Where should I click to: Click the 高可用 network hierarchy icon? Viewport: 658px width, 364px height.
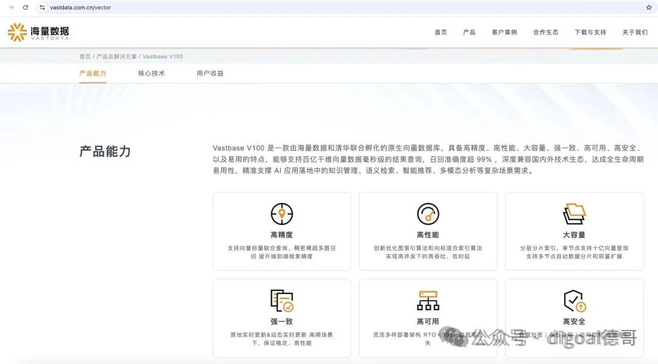[x=428, y=301]
